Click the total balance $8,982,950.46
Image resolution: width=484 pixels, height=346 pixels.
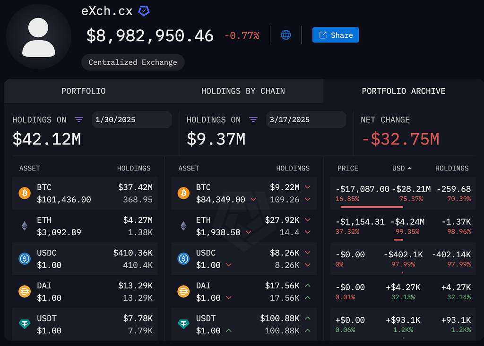tap(150, 36)
